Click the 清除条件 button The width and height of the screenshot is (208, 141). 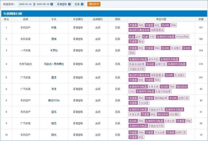(x=94, y=4)
